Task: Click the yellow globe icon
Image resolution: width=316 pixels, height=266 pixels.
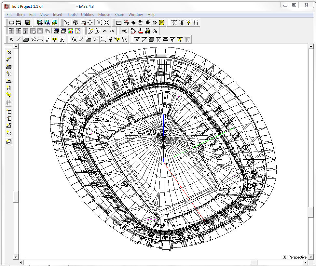Action: pos(162,22)
